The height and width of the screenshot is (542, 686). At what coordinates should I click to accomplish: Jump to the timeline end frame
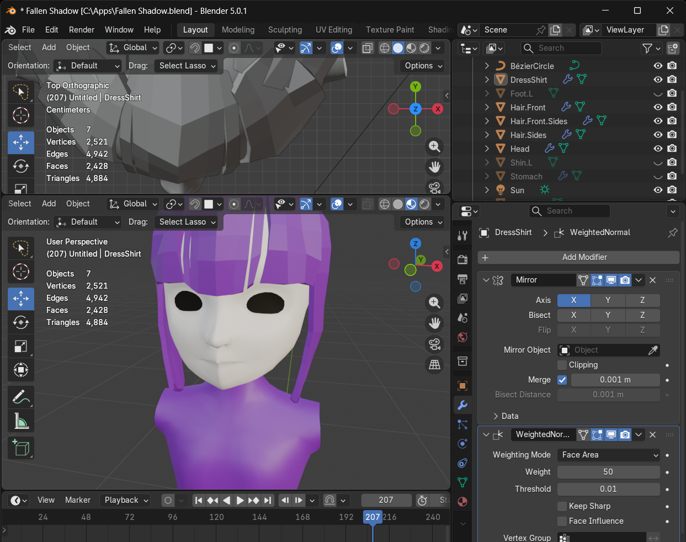pos(268,500)
